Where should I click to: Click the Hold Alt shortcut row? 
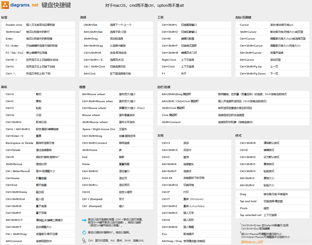(x=194, y=178)
